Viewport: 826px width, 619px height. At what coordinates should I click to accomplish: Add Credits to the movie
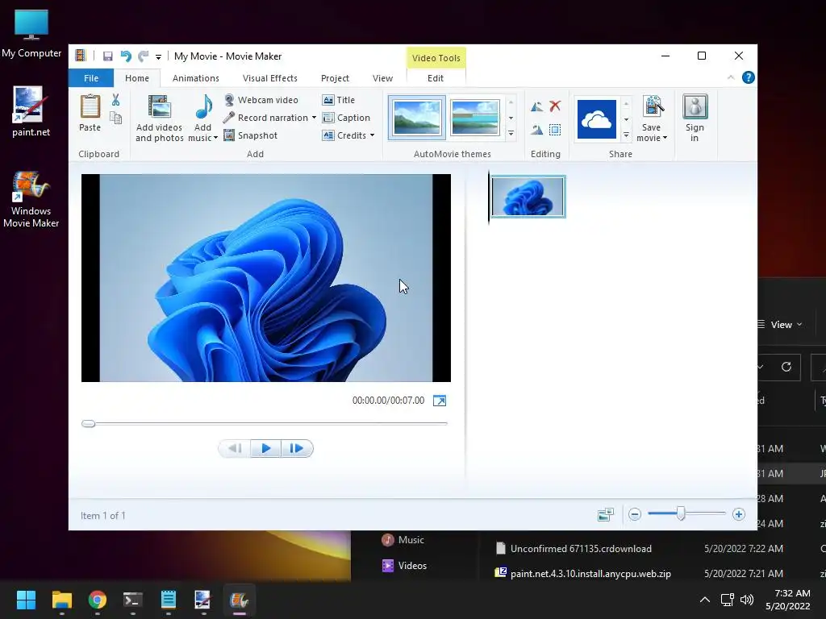(x=344, y=135)
